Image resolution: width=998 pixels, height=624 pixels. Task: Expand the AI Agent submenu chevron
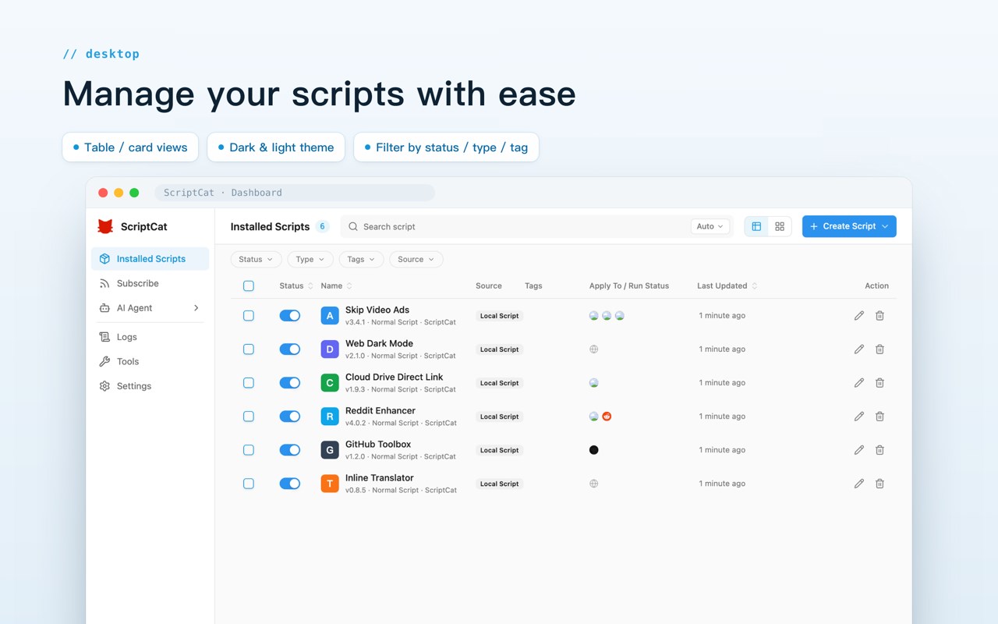pos(196,308)
